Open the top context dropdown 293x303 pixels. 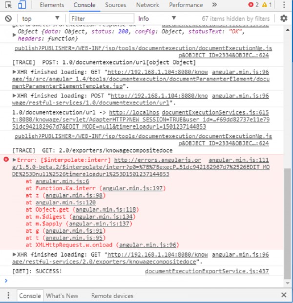tap(41, 19)
